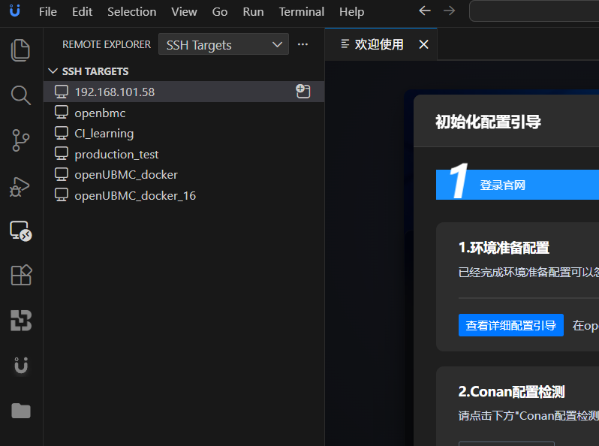Screen dimensions: 599x446
Task: Open the Remote Explorer view
Action: pos(21,231)
